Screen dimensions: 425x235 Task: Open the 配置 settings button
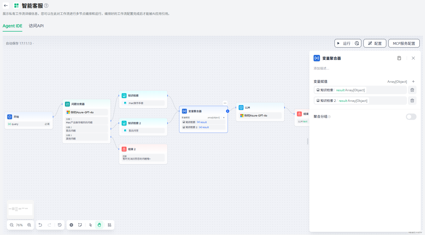[375, 43]
